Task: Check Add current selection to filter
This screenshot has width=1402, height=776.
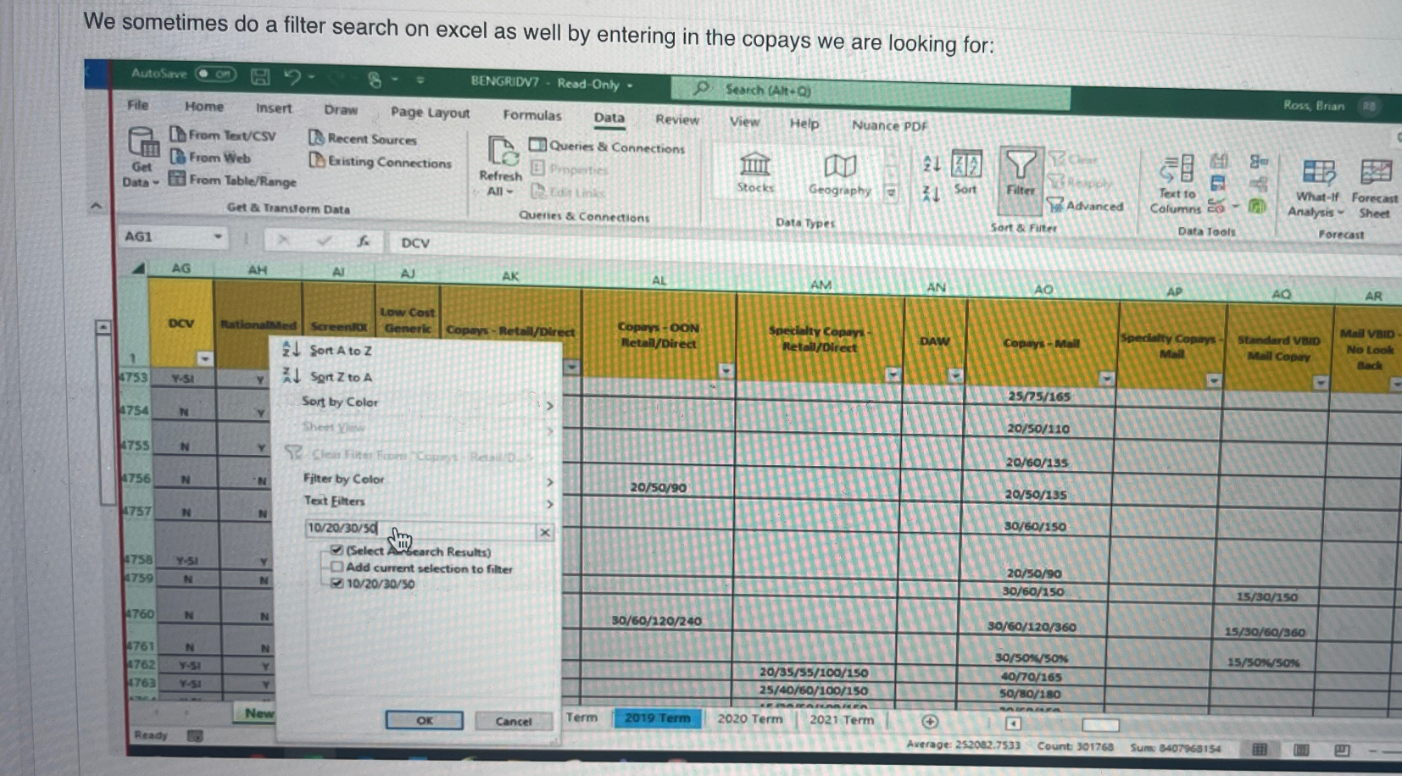Action: pos(337,567)
